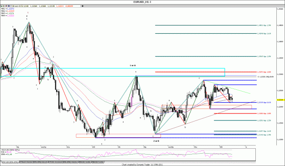
Task: Click the chart title EURUSD_H1-I
Action: pos(142,2)
